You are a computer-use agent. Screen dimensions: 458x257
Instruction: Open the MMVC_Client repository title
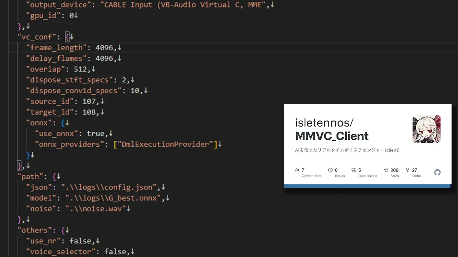pyautogui.click(x=332, y=136)
